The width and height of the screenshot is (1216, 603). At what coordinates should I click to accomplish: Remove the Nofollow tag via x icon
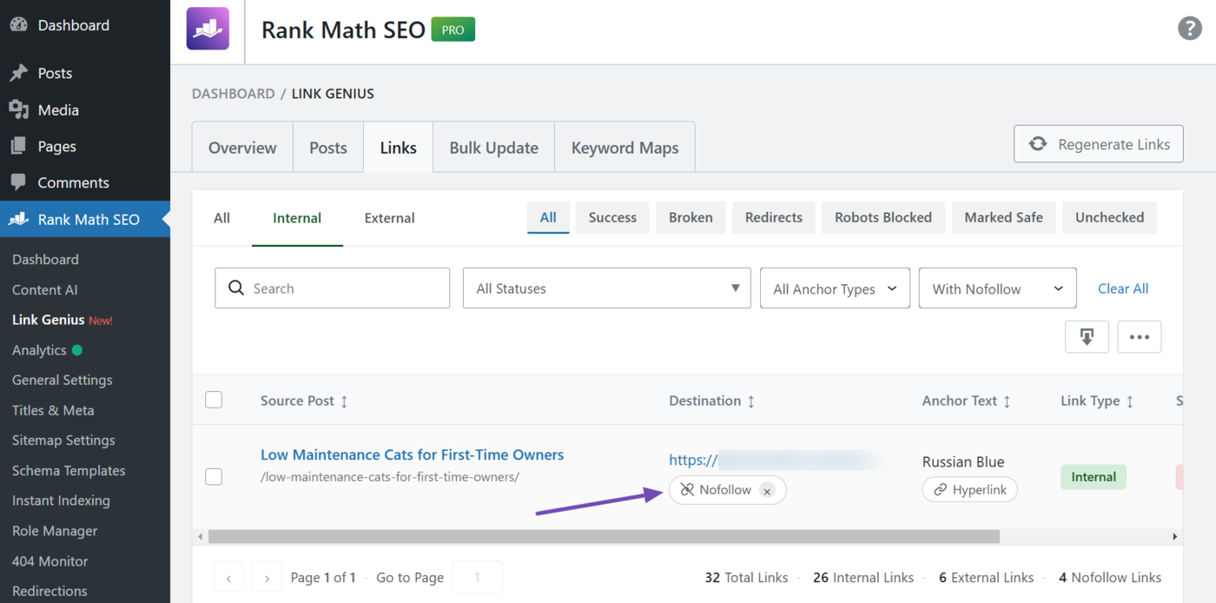[766, 491]
